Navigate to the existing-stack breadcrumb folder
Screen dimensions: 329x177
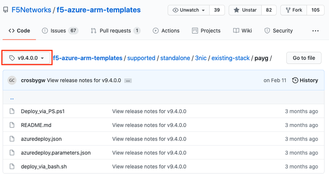point(230,58)
